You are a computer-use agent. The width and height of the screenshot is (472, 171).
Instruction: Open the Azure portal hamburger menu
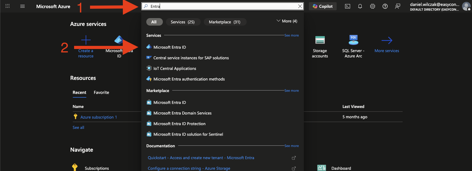[23, 6]
